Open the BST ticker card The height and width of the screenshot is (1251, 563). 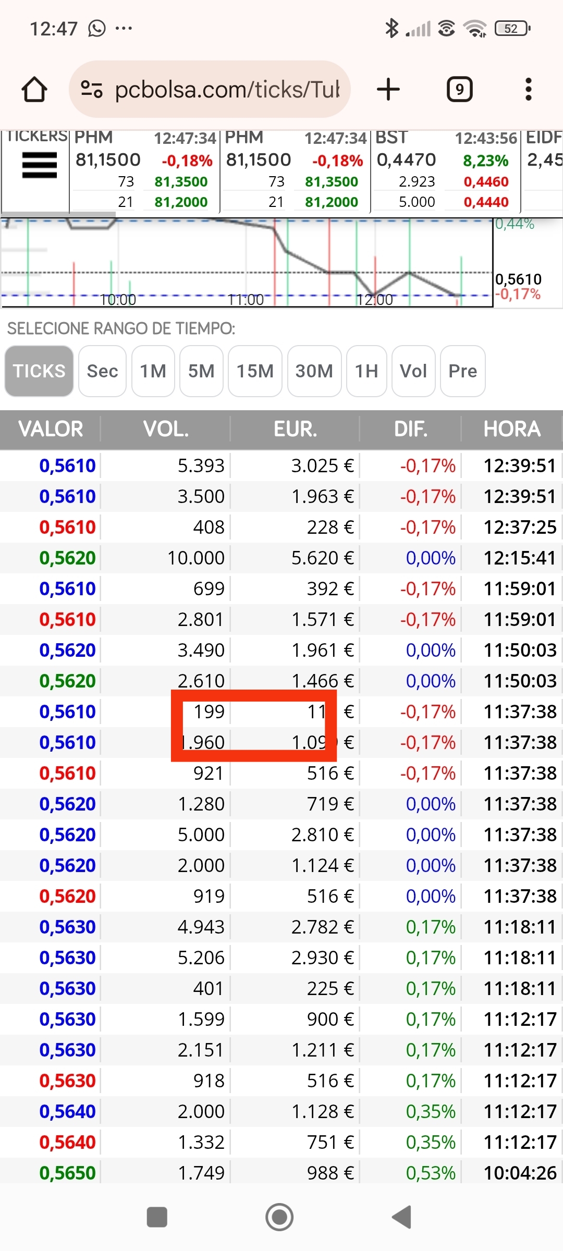pyautogui.click(x=446, y=170)
